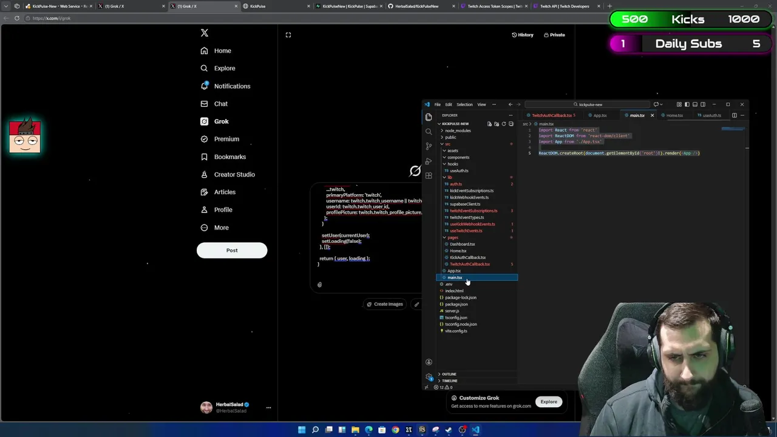Viewport: 777px width, 437px height.
Task: Open vite.config.ts in the Explorer
Action: coord(456,331)
